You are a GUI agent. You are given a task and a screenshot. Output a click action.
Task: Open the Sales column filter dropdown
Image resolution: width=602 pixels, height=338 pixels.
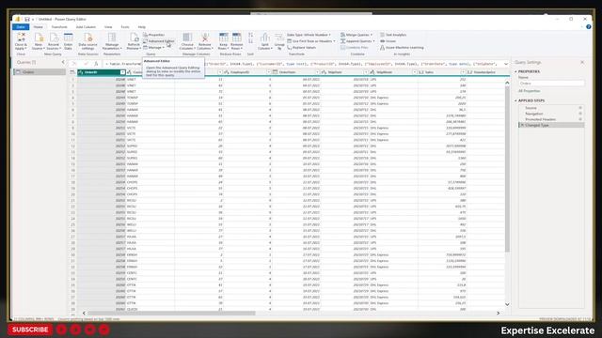463,72
